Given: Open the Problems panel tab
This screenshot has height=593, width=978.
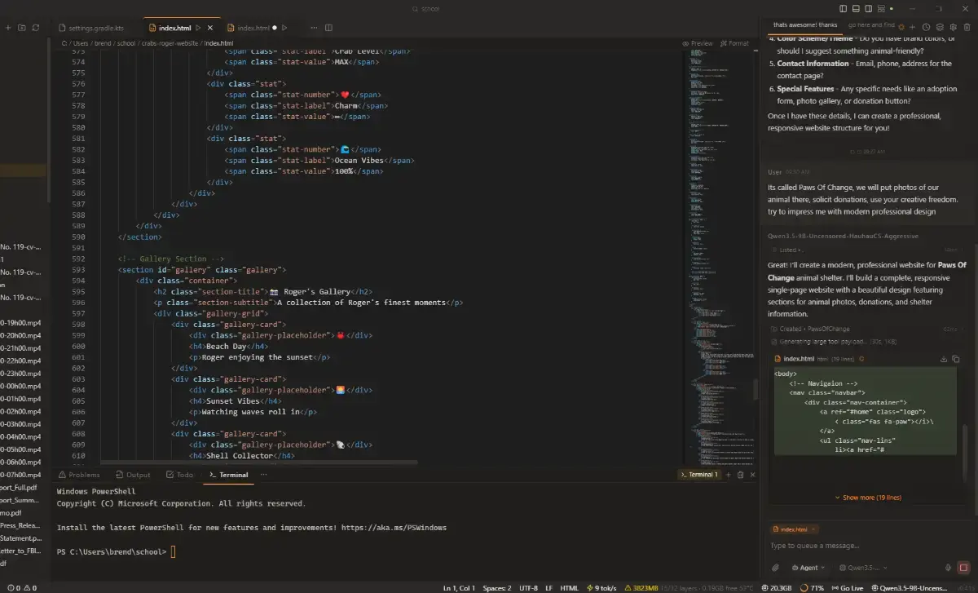Looking at the screenshot, I should click(78, 475).
